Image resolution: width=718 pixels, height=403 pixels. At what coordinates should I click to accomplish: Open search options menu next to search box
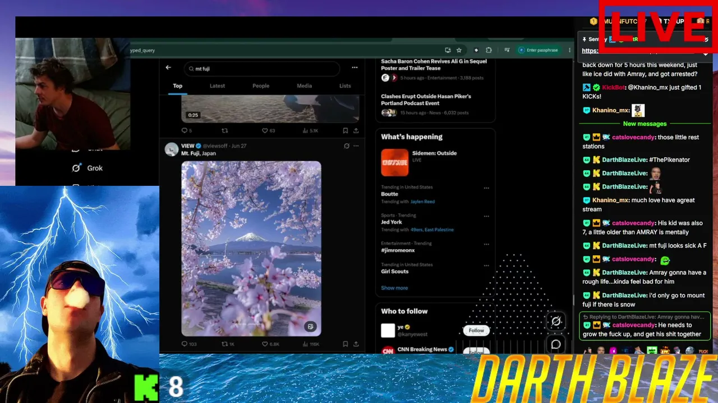click(x=355, y=68)
